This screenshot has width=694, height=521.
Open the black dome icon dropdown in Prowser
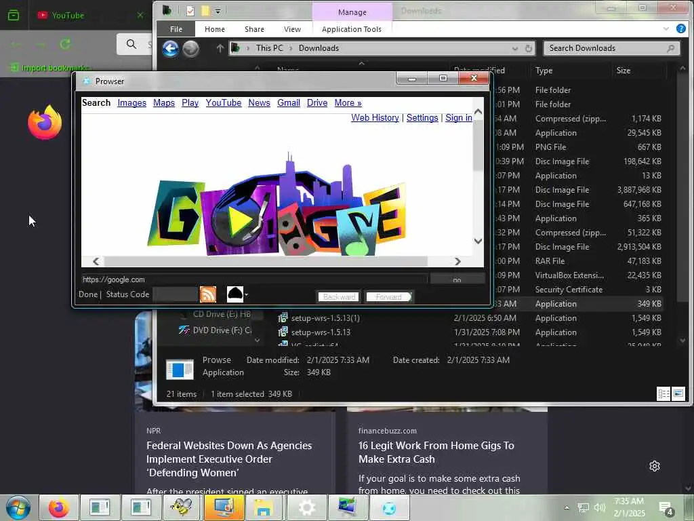247,294
